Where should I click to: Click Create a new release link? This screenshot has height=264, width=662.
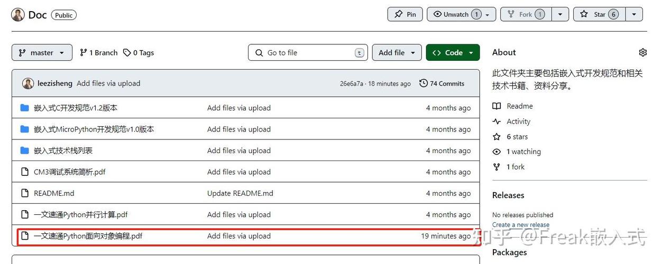click(520, 225)
